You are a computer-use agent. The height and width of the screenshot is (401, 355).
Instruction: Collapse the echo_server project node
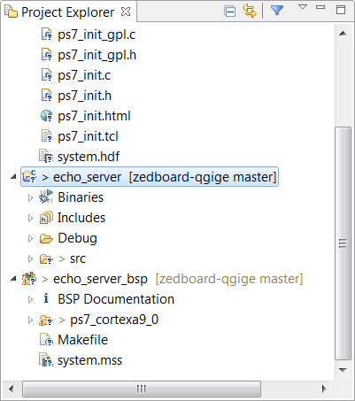[13, 177]
